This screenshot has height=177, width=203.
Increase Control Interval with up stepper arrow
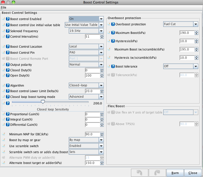point(102,35)
